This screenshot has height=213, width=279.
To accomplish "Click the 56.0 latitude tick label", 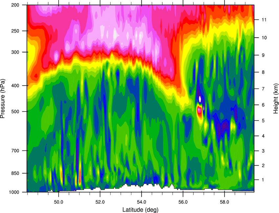I will (183, 202).
